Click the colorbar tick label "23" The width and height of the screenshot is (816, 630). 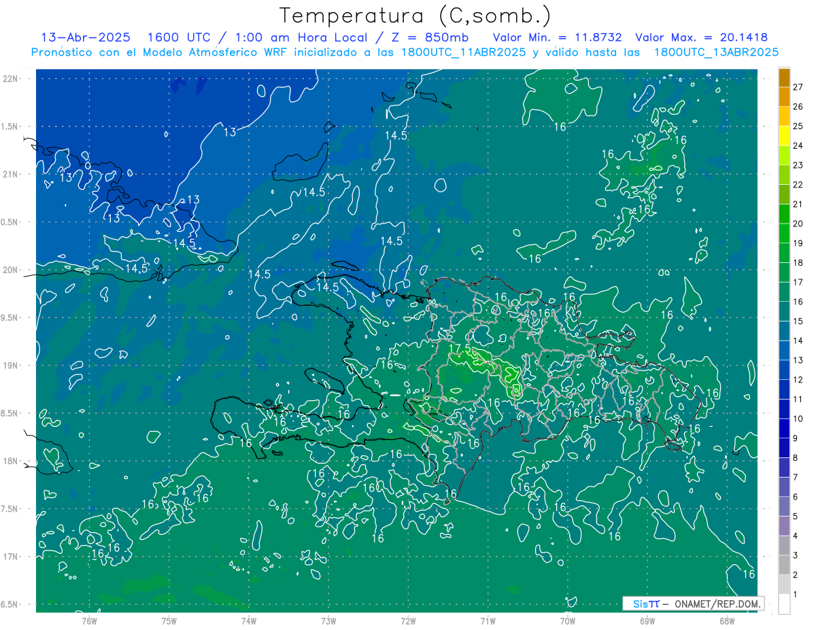(798, 165)
